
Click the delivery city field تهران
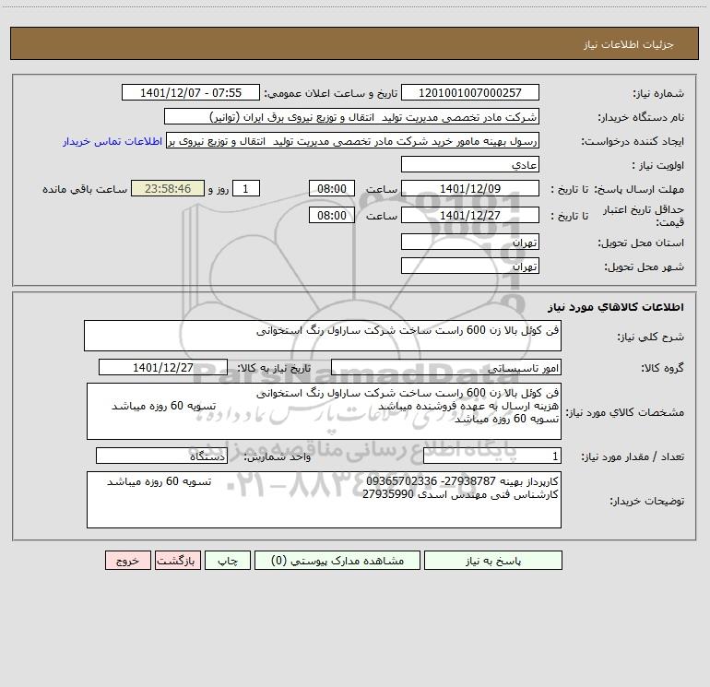click(x=470, y=266)
